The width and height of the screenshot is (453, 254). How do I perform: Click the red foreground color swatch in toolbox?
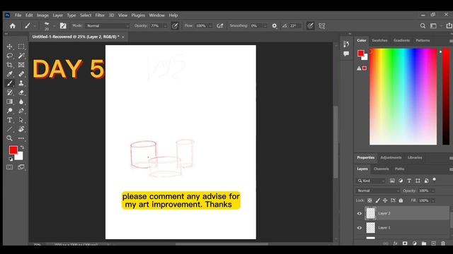pyautogui.click(x=13, y=150)
